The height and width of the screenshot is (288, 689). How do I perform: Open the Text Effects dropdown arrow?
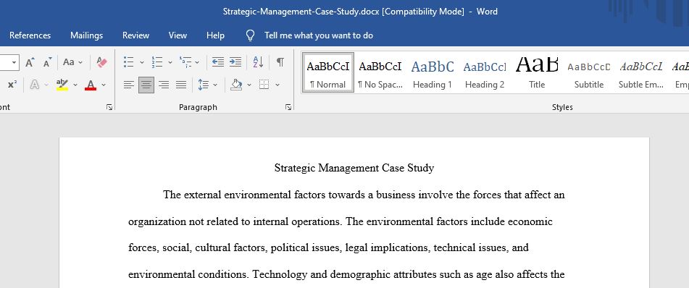(46, 85)
